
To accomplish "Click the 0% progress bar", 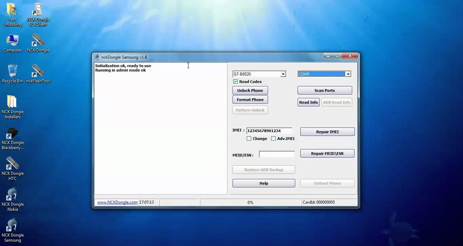I will [x=250, y=202].
